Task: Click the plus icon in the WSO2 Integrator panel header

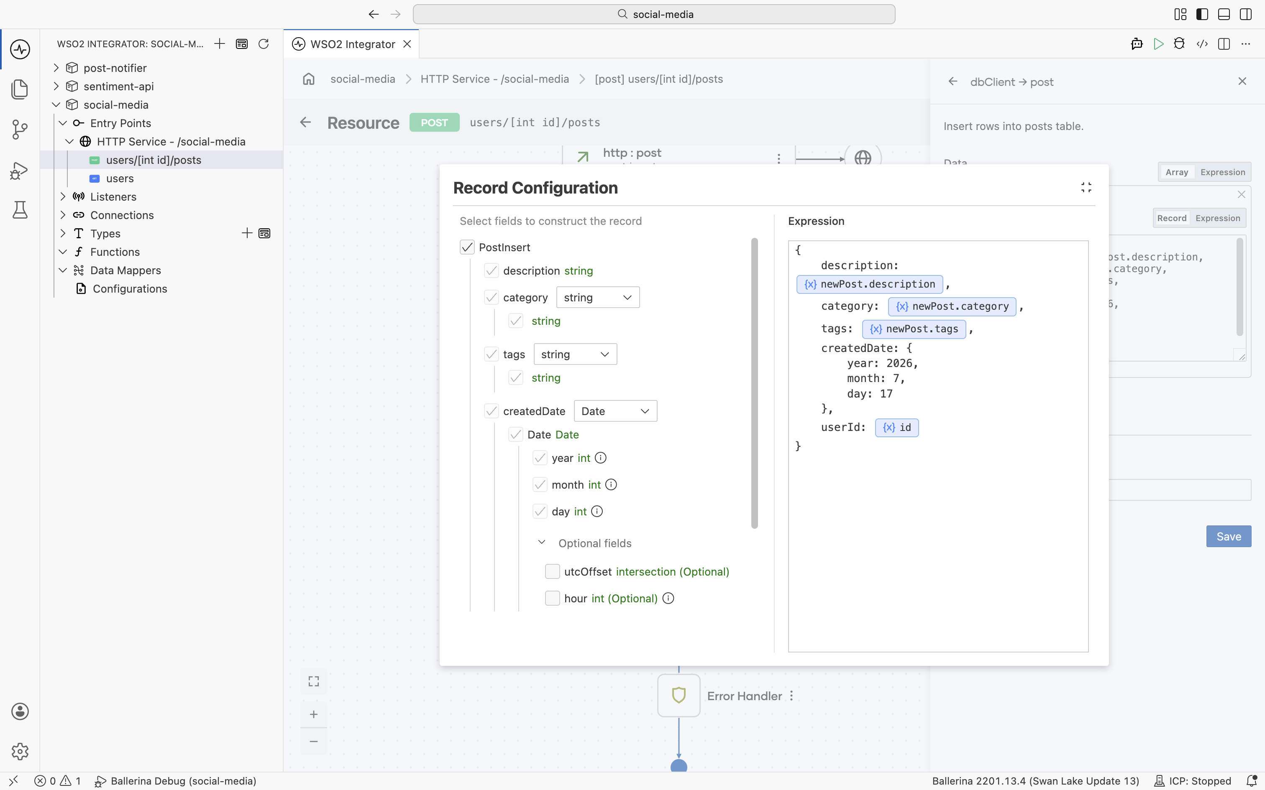Action: (x=220, y=44)
